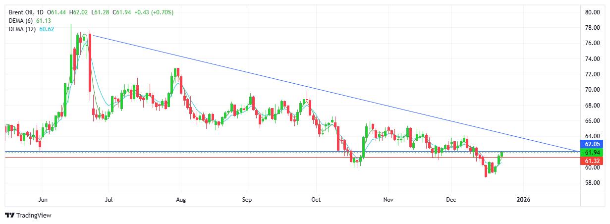The width and height of the screenshot is (610, 224).
Task: Select the DEMA (12) indicator legend
Action: (22, 29)
